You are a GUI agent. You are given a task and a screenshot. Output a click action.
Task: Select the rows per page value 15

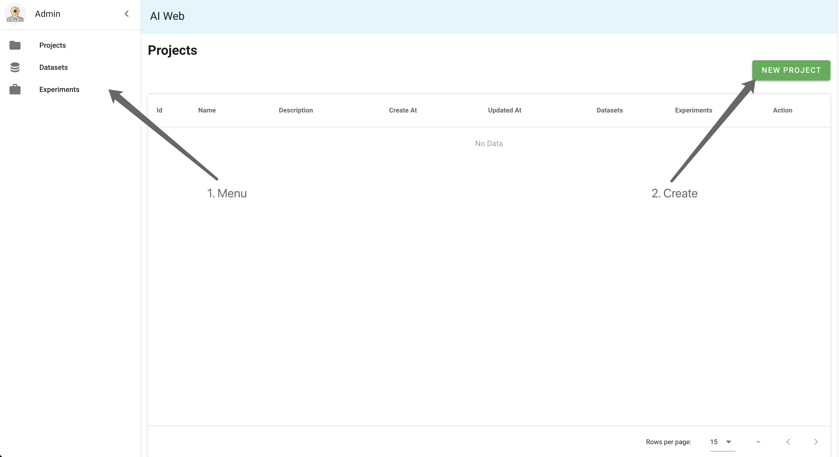coord(714,442)
